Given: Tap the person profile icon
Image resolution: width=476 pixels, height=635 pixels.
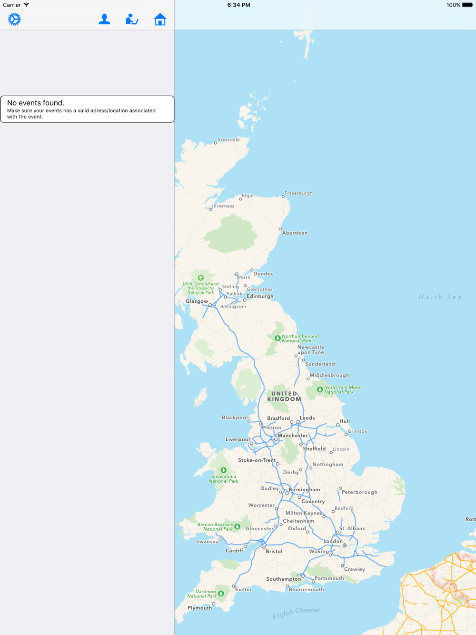Looking at the screenshot, I should point(104,19).
